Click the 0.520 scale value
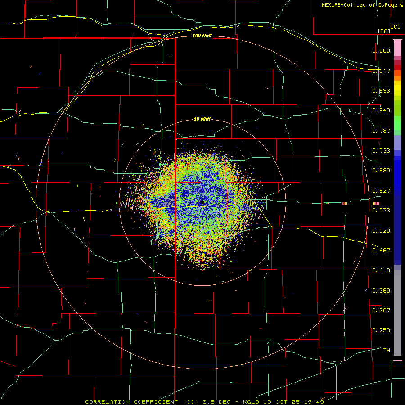This screenshot has height=405, width=405. (x=381, y=231)
